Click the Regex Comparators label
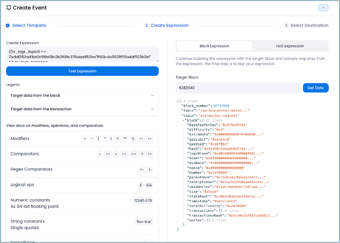 click(31, 169)
